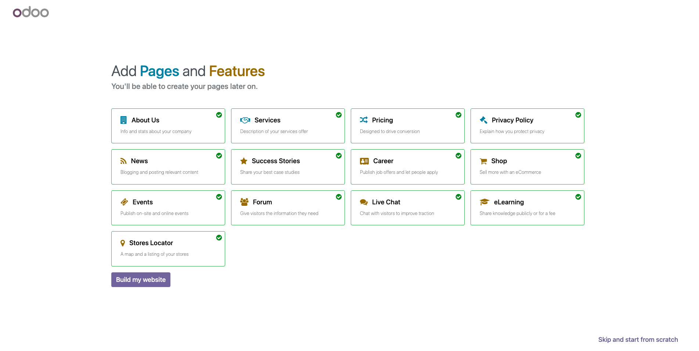Toggle the Events card description text

click(x=154, y=214)
